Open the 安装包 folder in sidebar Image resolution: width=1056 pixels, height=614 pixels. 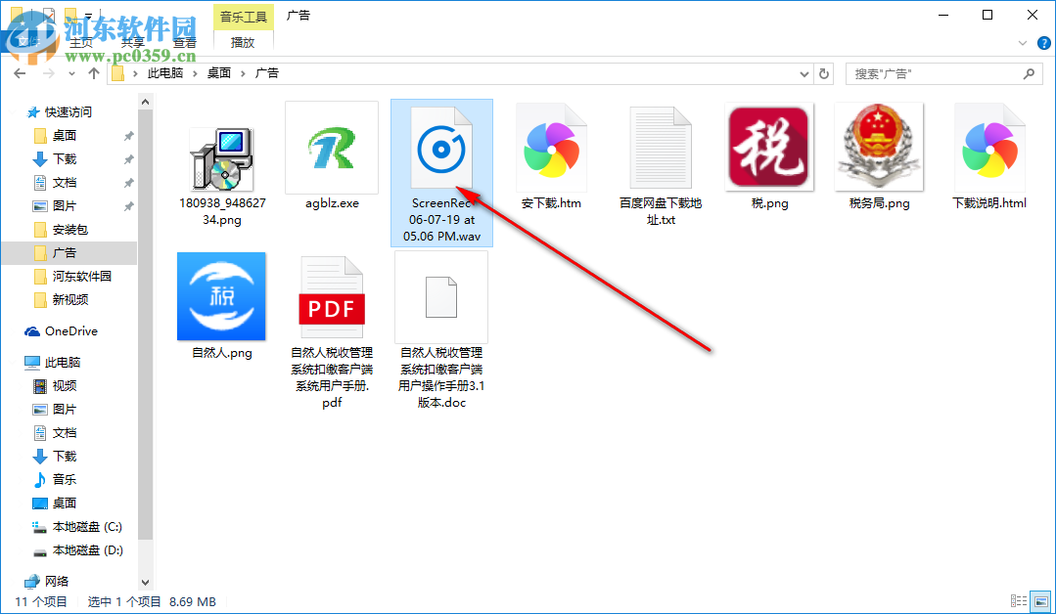[70, 230]
